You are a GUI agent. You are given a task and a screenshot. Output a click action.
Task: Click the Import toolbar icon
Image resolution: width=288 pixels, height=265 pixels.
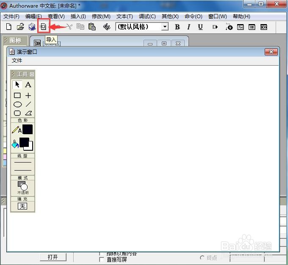[44, 27]
